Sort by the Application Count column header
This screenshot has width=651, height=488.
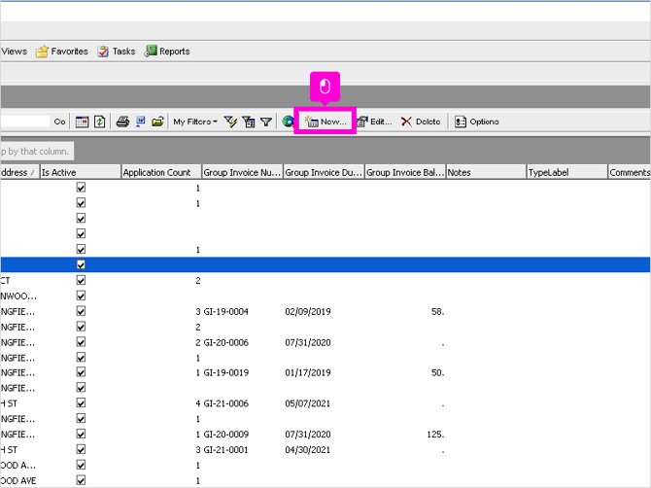click(162, 172)
